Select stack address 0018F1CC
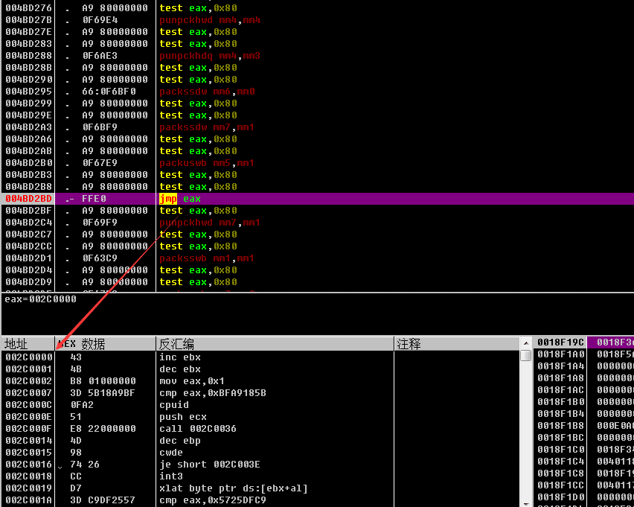 point(561,485)
